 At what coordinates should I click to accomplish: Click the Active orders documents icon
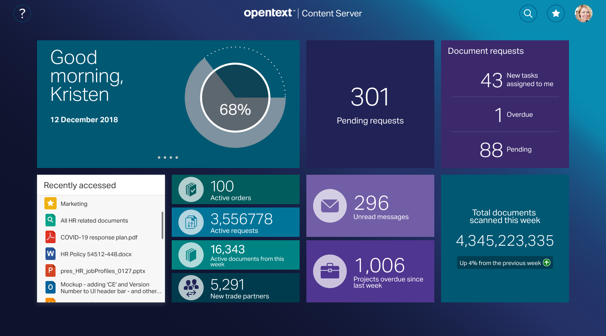coord(190,189)
